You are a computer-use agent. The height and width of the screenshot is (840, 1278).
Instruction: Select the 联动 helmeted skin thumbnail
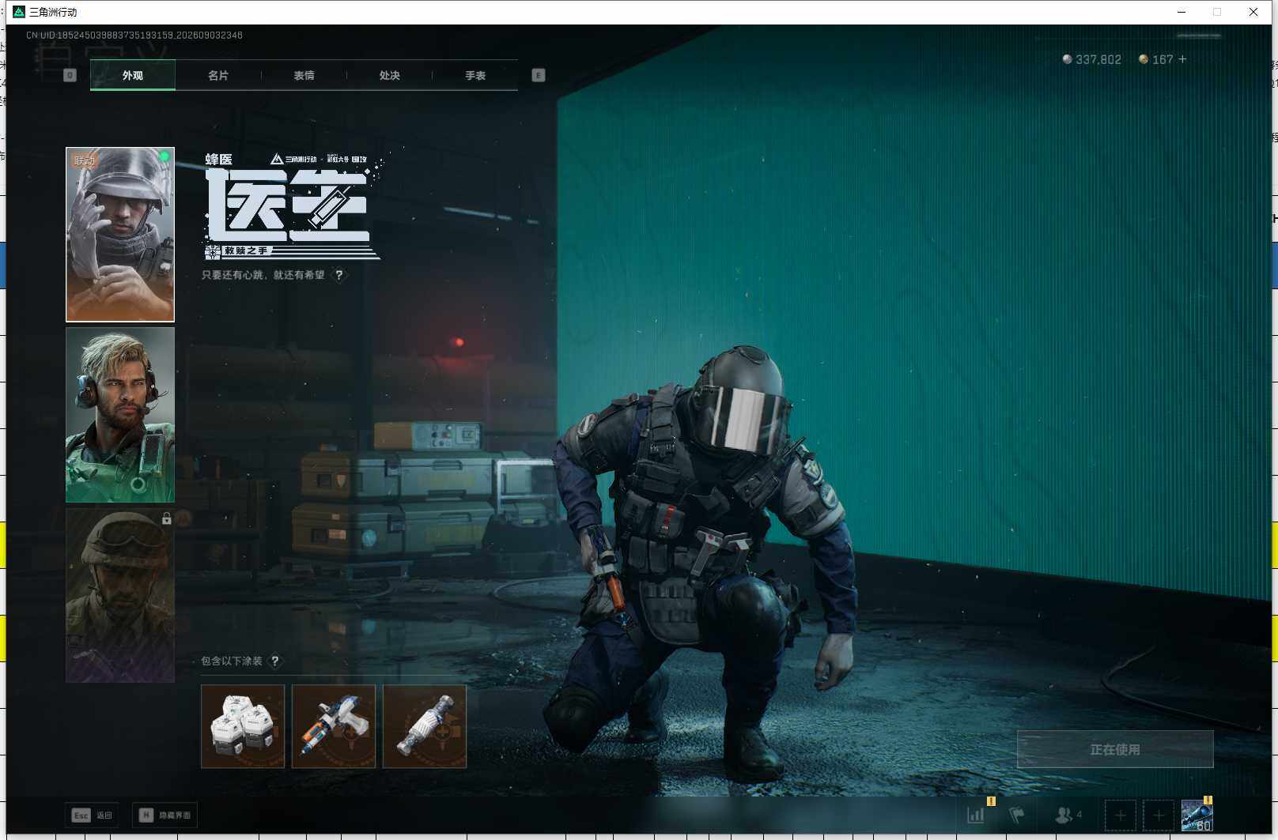(x=120, y=235)
